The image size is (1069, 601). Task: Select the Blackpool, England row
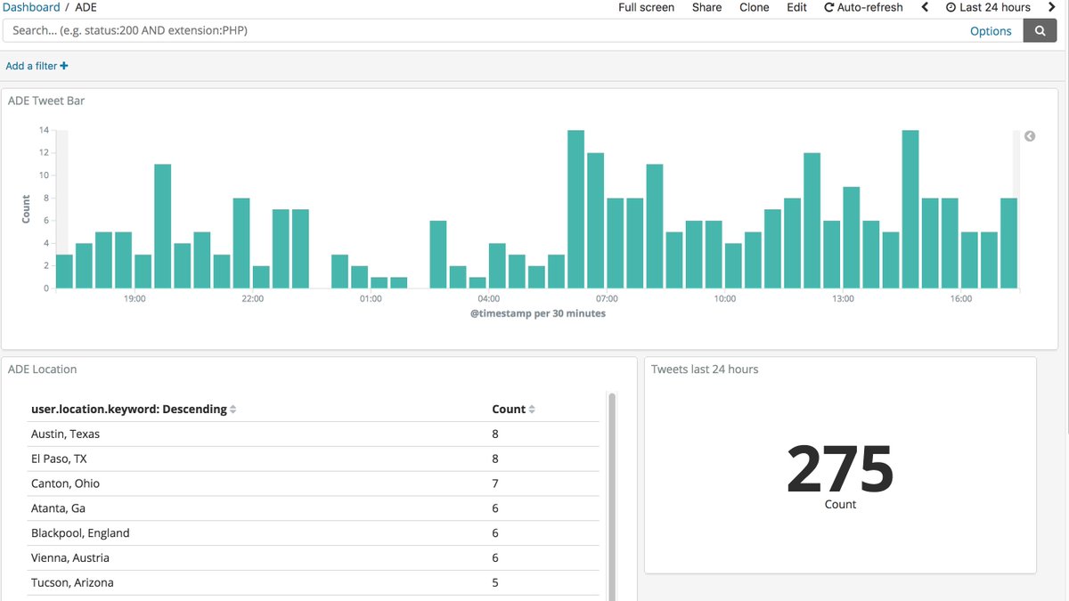click(314, 533)
